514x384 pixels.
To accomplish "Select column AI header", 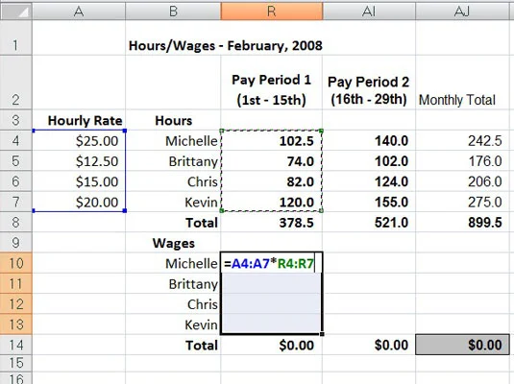I will point(369,12).
